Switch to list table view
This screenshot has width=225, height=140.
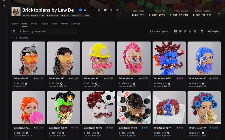coord(190,31)
